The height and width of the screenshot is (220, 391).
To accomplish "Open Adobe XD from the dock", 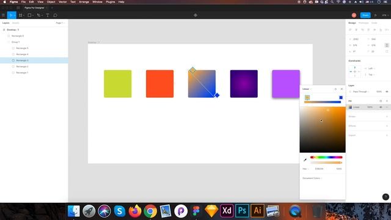I will (x=227, y=211).
